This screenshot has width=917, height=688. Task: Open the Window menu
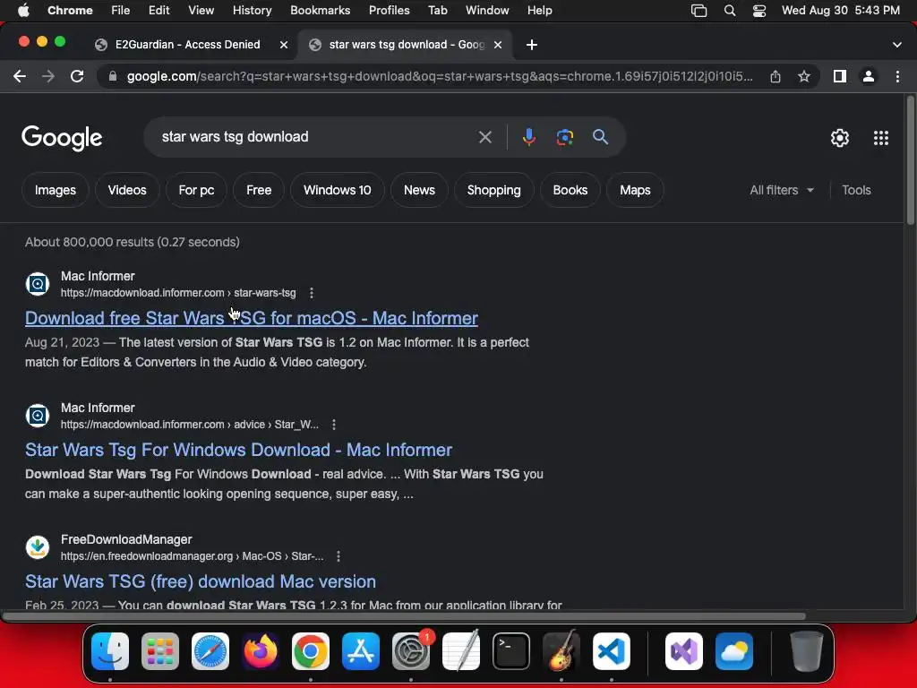pyautogui.click(x=487, y=11)
